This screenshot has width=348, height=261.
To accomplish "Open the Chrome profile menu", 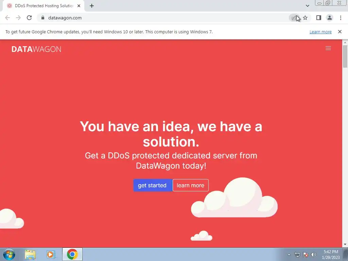I will [x=329, y=18].
